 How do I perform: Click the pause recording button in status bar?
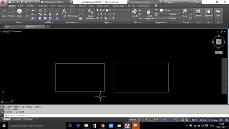[x=221, y=120]
